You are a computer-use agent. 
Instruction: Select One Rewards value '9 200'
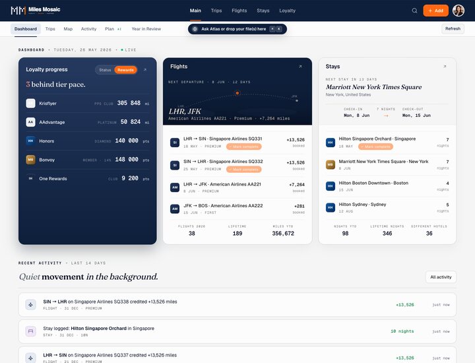130,178
